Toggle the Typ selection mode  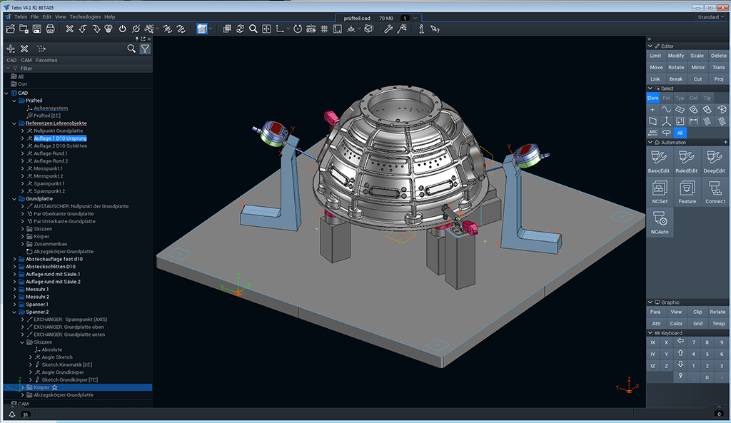680,98
